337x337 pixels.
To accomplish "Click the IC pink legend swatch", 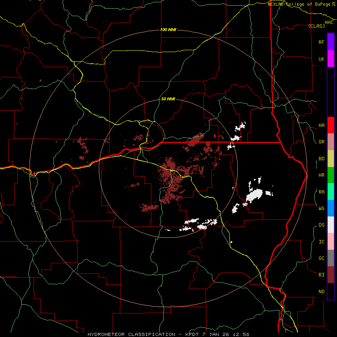I will coord(331,242).
